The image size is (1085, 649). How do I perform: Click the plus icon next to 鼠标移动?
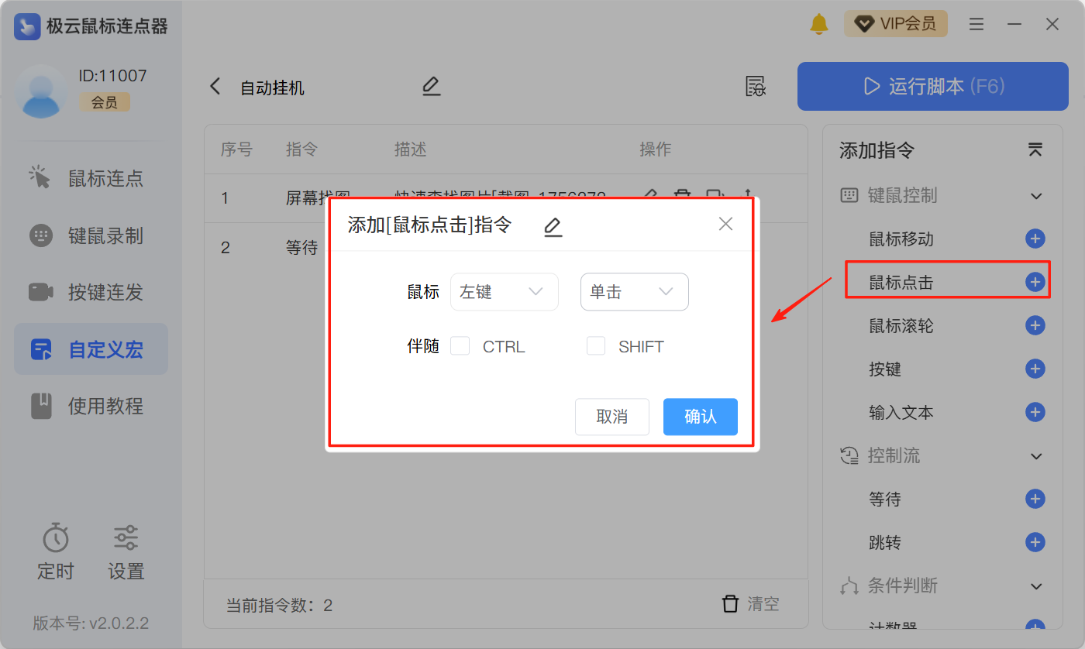click(1035, 239)
